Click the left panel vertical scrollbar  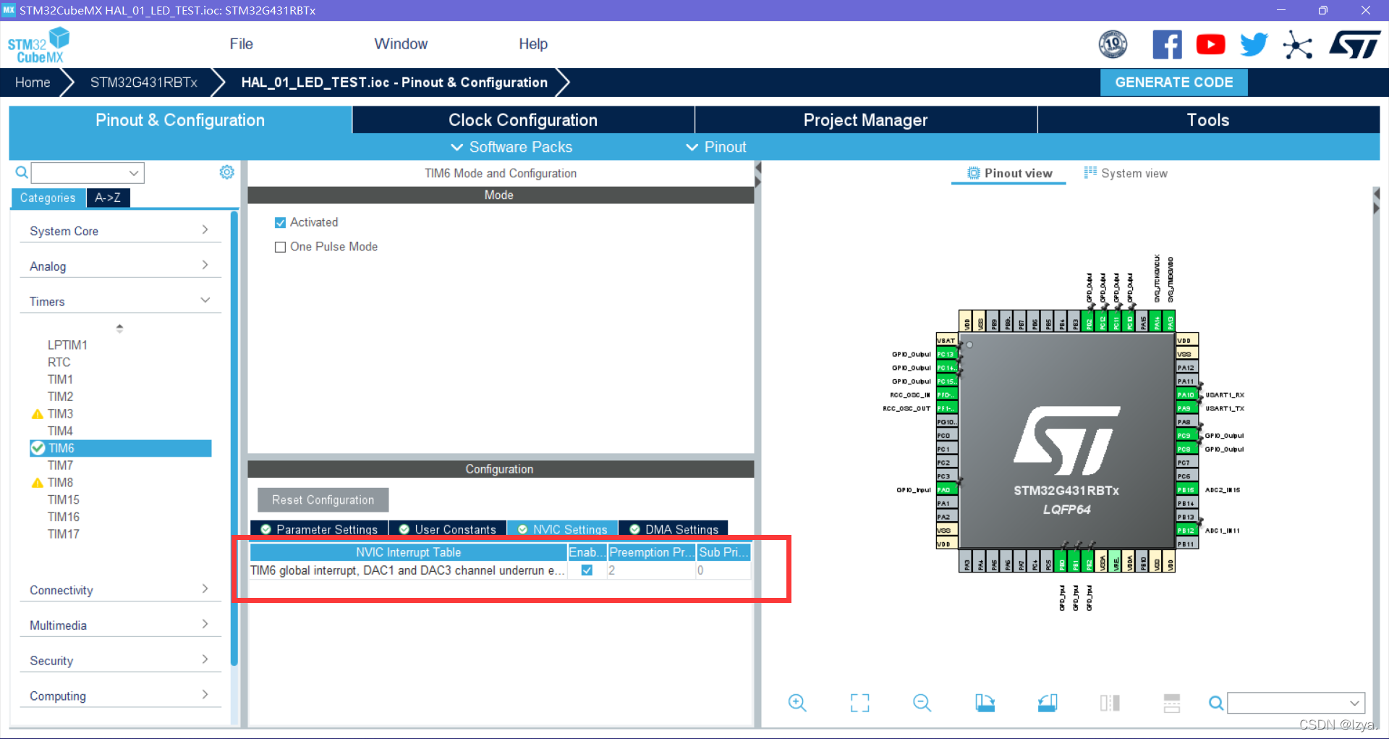(234, 439)
